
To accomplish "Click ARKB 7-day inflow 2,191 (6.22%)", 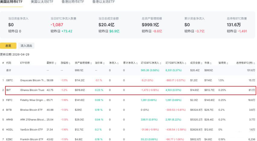I will (173, 120).
